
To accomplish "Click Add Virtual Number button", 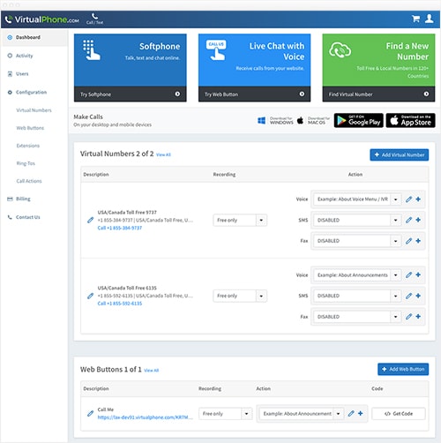I will tap(400, 154).
